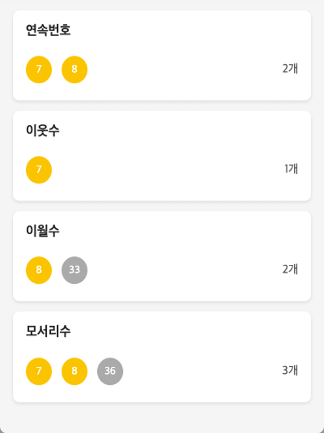Click yellow ball 8 in 모서리수 card
This screenshot has width=324, height=433.
(75, 371)
